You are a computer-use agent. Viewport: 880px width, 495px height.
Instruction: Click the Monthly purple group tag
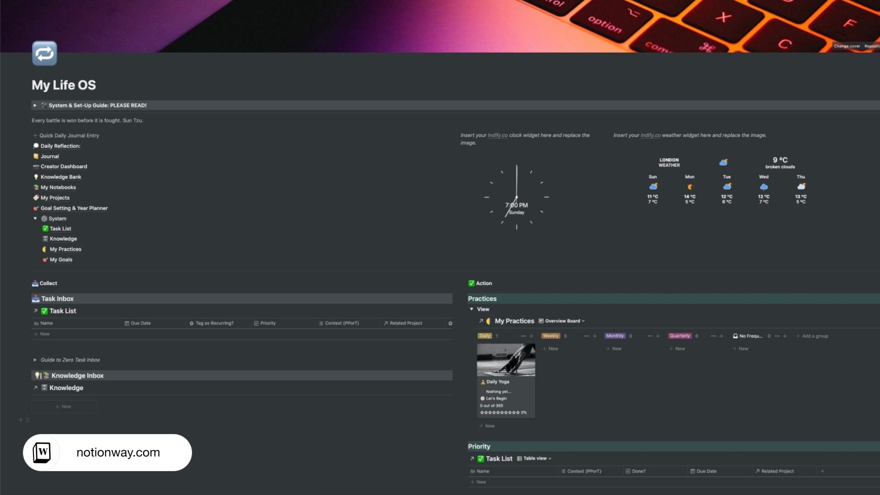(x=615, y=336)
